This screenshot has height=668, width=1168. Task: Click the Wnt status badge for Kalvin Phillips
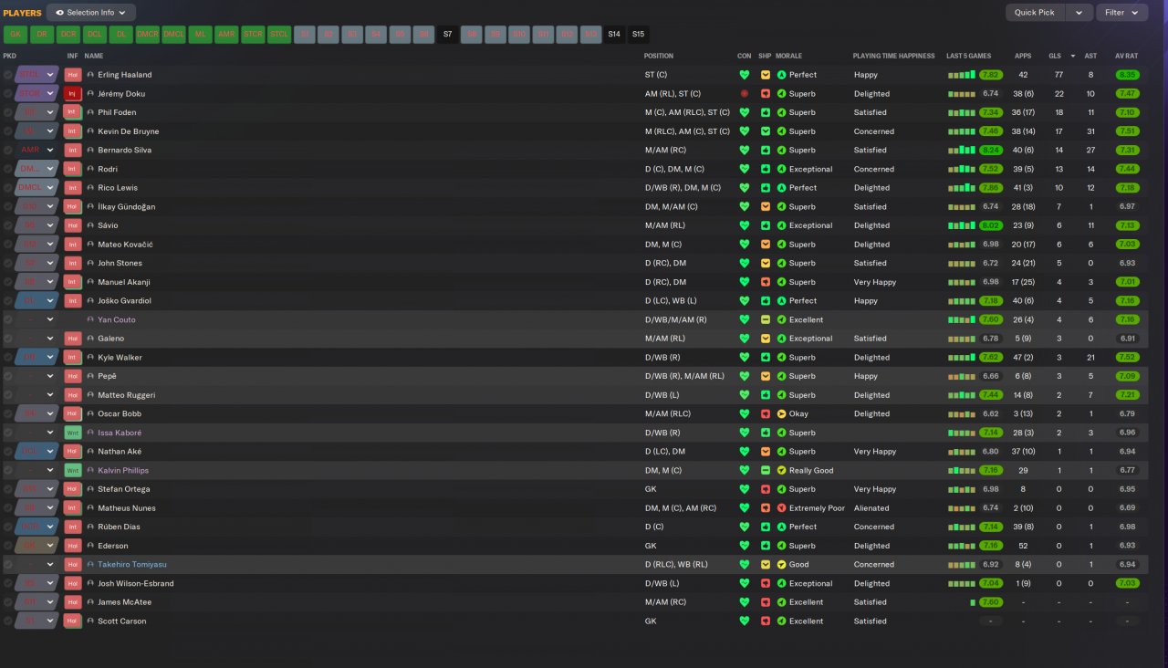click(73, 470)
